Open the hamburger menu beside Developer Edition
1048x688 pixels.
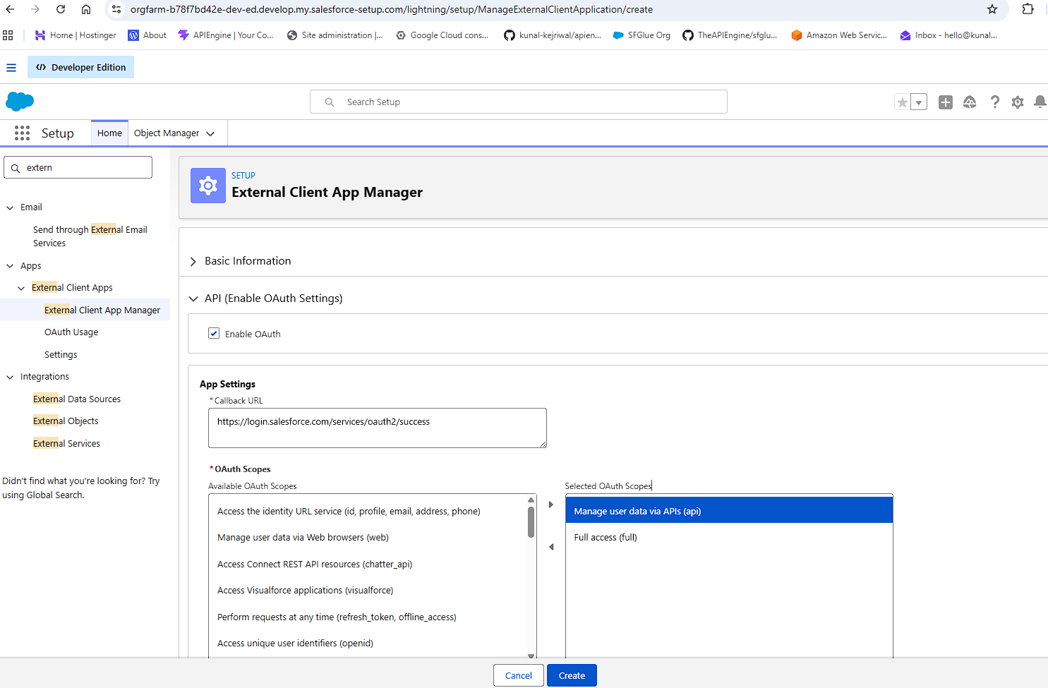[x=11, y=68]
